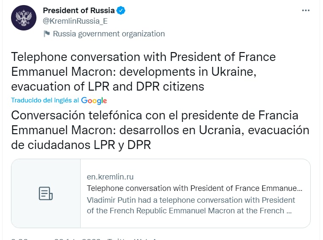
Task: Click Spanish line "Conversación telefónica con el presidente"
Action: [155, 115]
